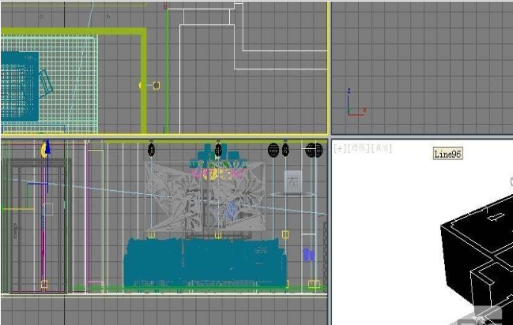The width and height of the screenshot is (513, 325).
Task: Open the 真实 shading mode label menu
Action: pos(381,148)
